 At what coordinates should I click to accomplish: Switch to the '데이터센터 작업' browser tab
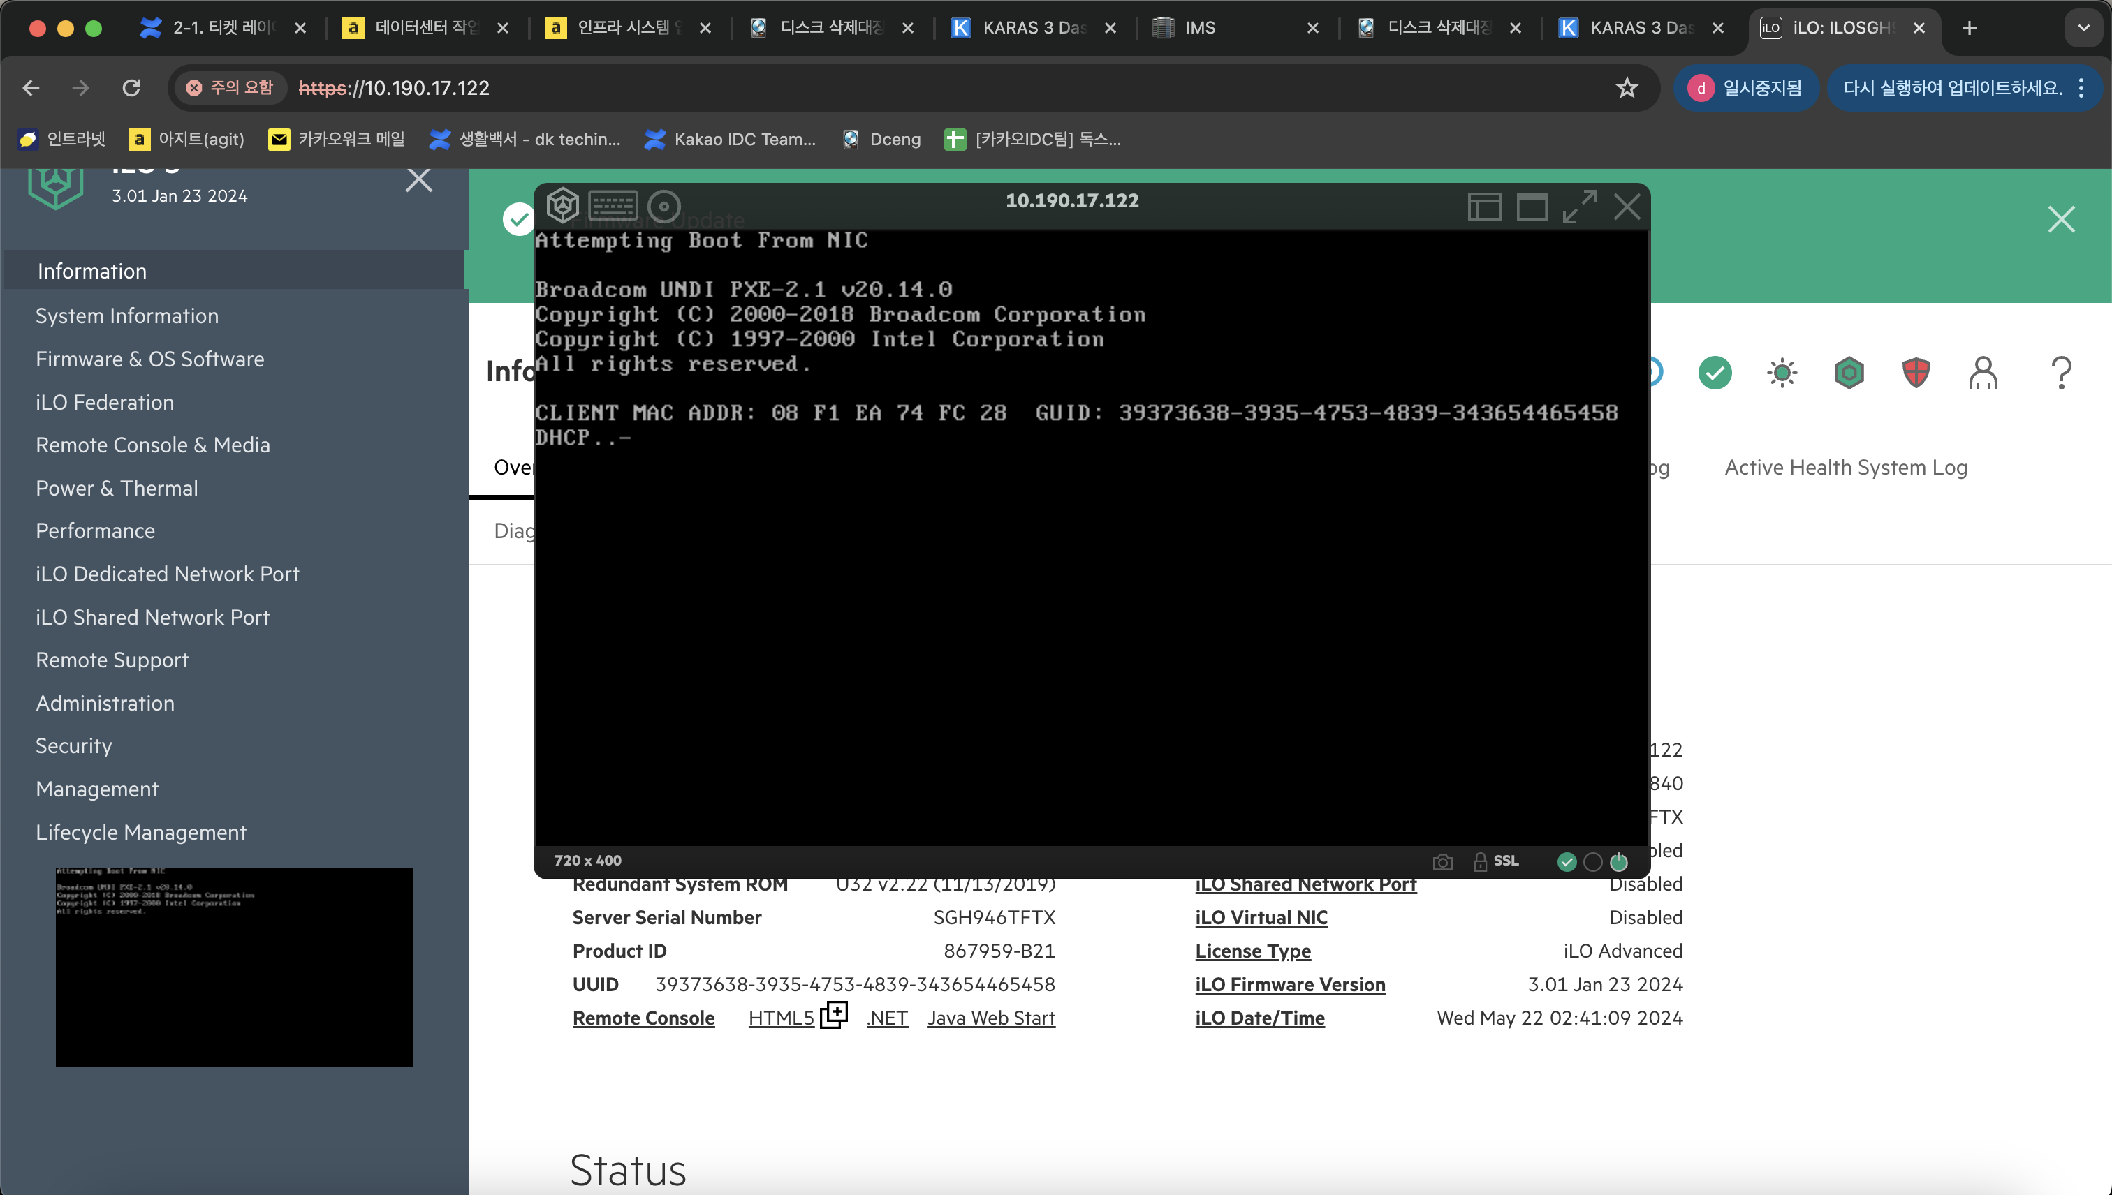tap(426, 28)
